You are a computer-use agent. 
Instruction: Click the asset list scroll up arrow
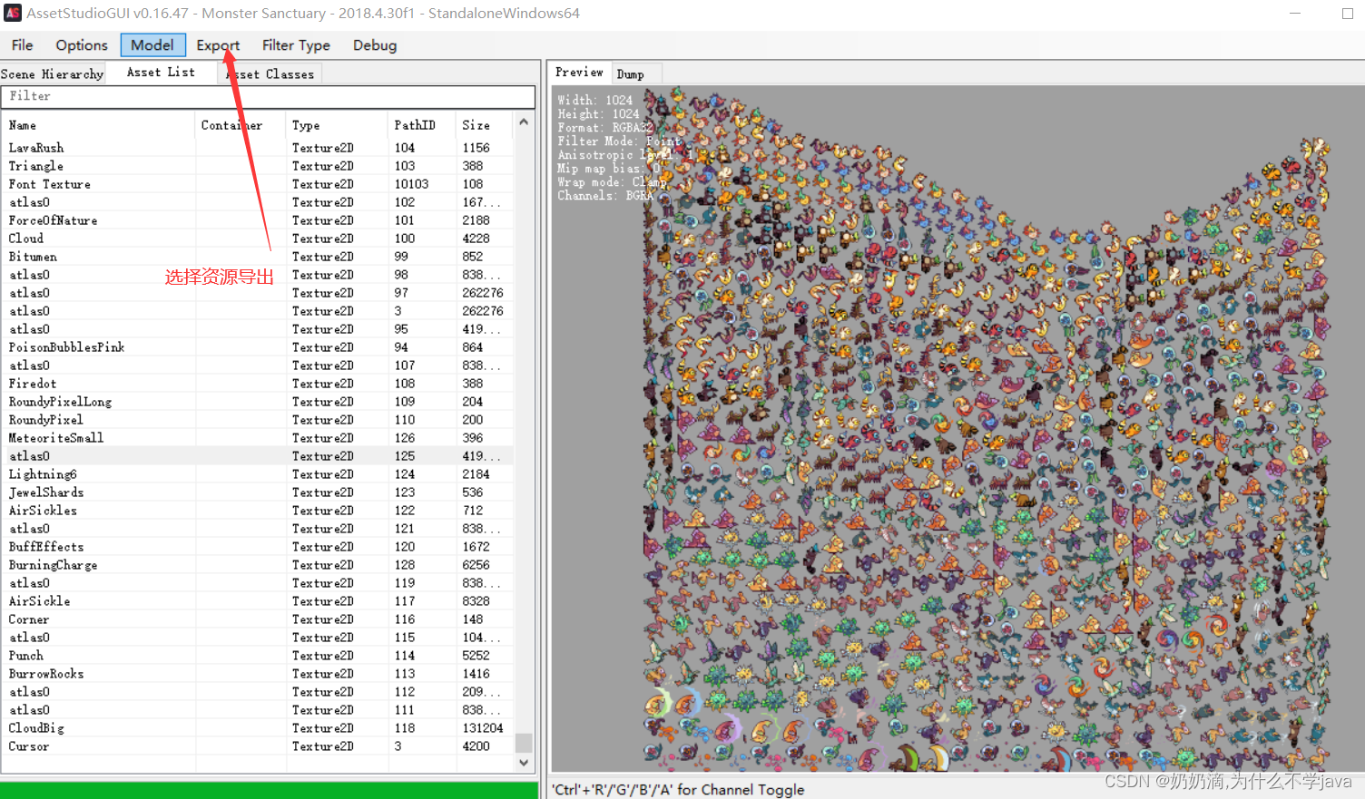click(524, 122)
